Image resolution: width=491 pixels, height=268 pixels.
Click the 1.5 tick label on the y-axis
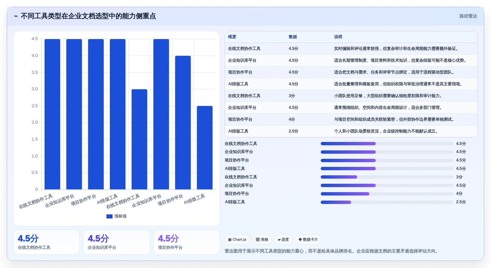coord(34,139)
